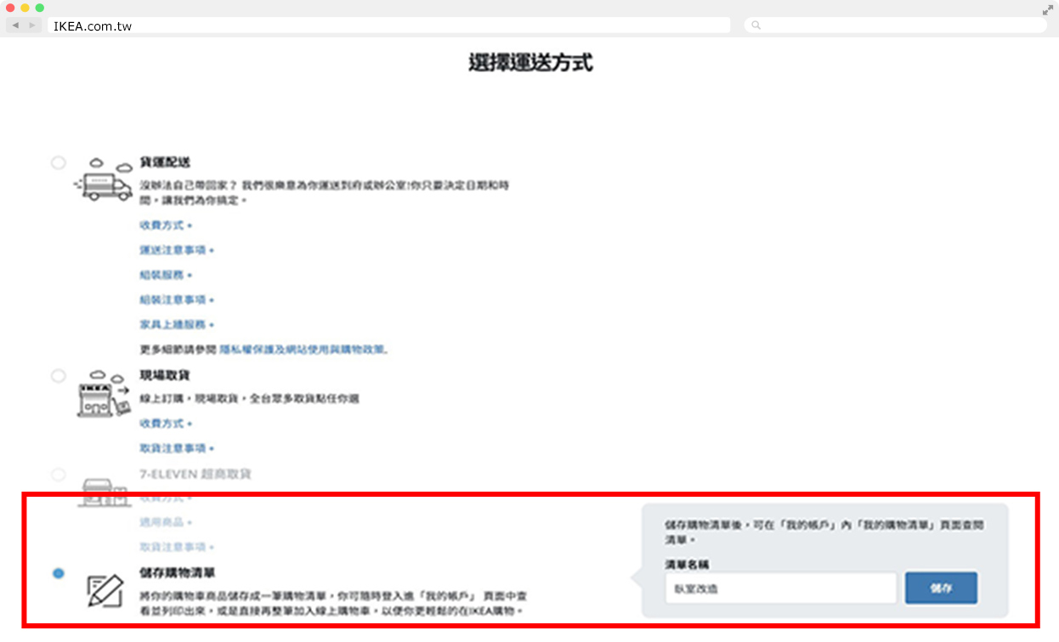Screen dimensions: 1059x642
Task: Click the delivery truck icon
Action: click(104, 180)
